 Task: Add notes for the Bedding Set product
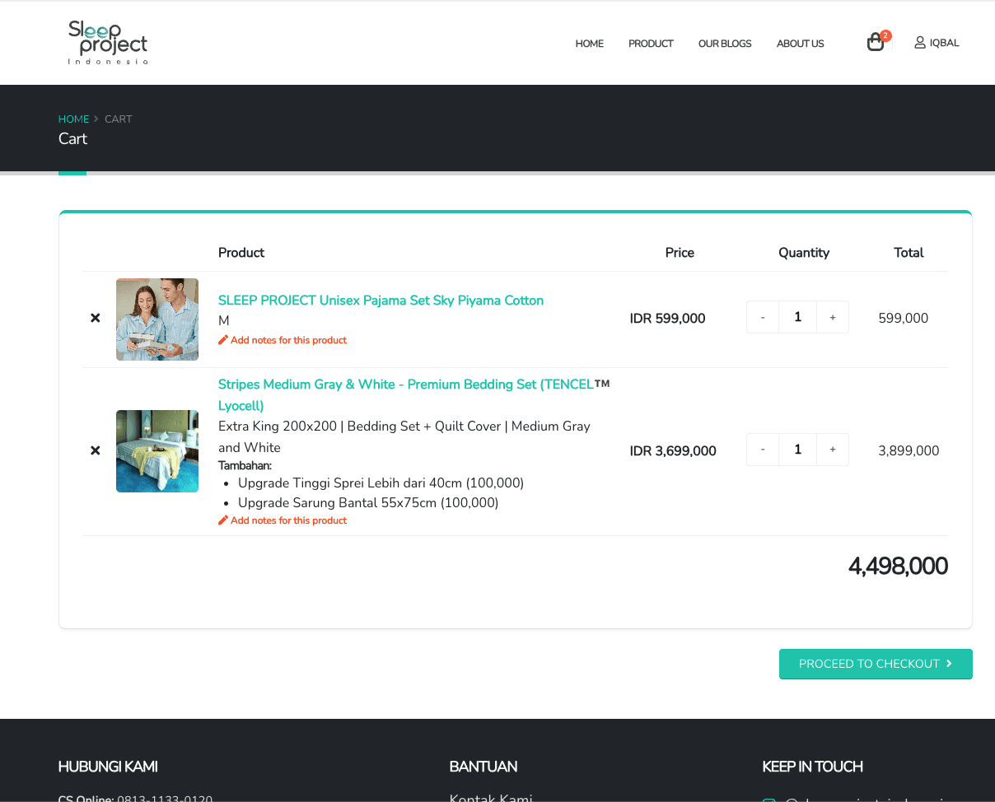pyautogui.click(x=283, y=520)
